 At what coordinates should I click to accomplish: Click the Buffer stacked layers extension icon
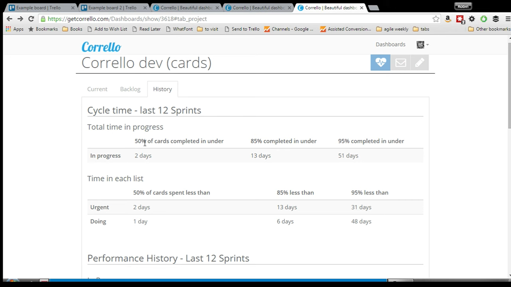click(496, 19)
